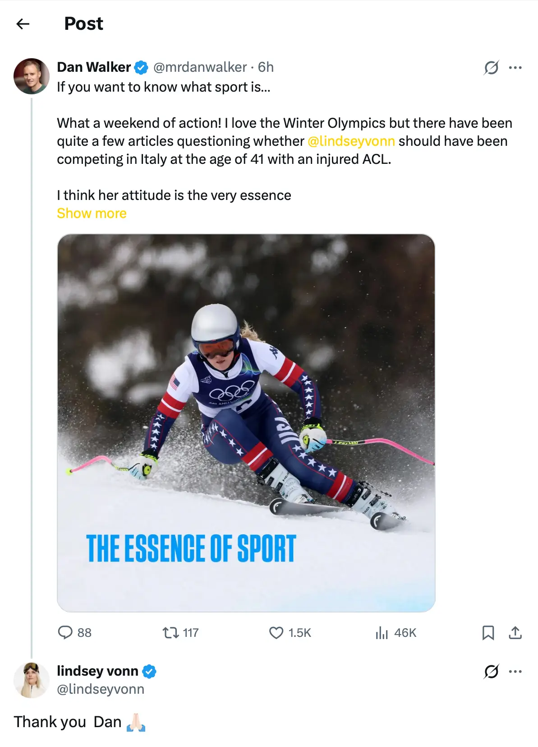Viewport: 538px width, 747px height.
Task: Click lindsey vonn's verified badge
Action: coord(150,671)
